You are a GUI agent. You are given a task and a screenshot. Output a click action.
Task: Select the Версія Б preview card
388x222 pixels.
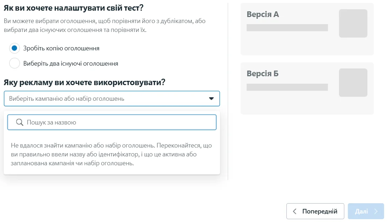click(x=306, y=88)
